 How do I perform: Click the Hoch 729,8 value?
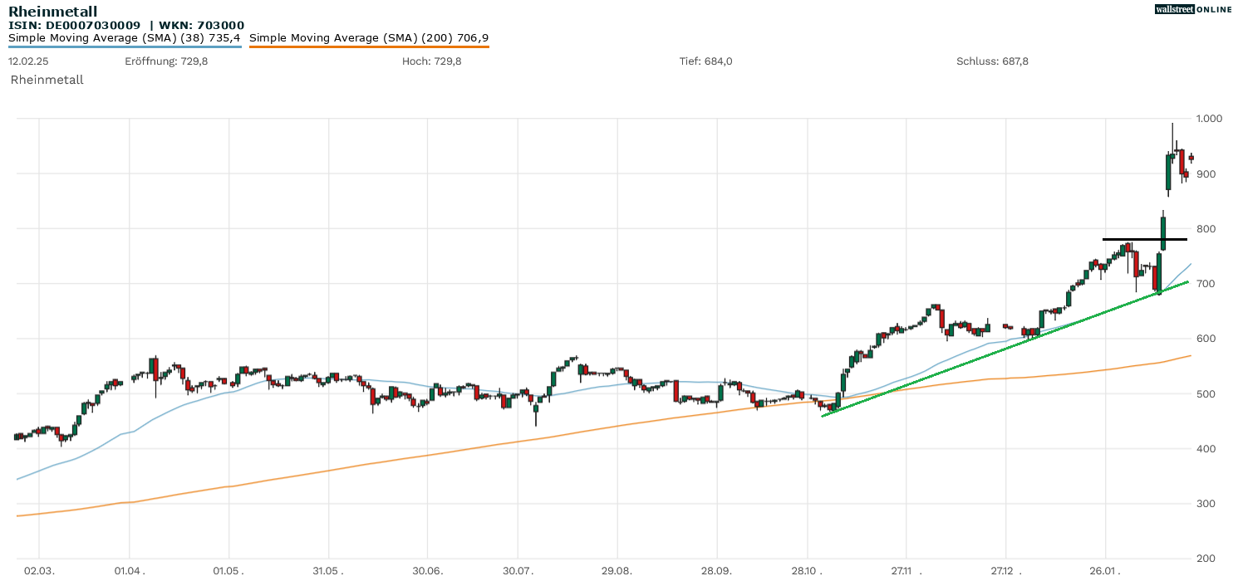[x=431, y=61]
